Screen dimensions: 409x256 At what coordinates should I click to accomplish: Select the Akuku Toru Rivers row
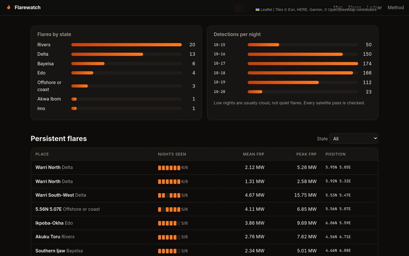[x=204, y=237]
